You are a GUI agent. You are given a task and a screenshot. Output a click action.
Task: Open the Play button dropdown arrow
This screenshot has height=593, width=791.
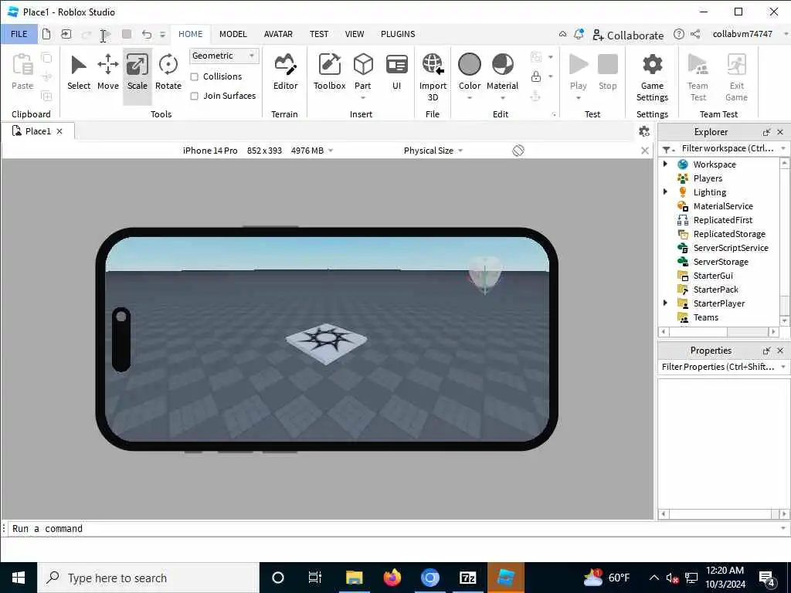pyautogui.click(x=578, y=98)
